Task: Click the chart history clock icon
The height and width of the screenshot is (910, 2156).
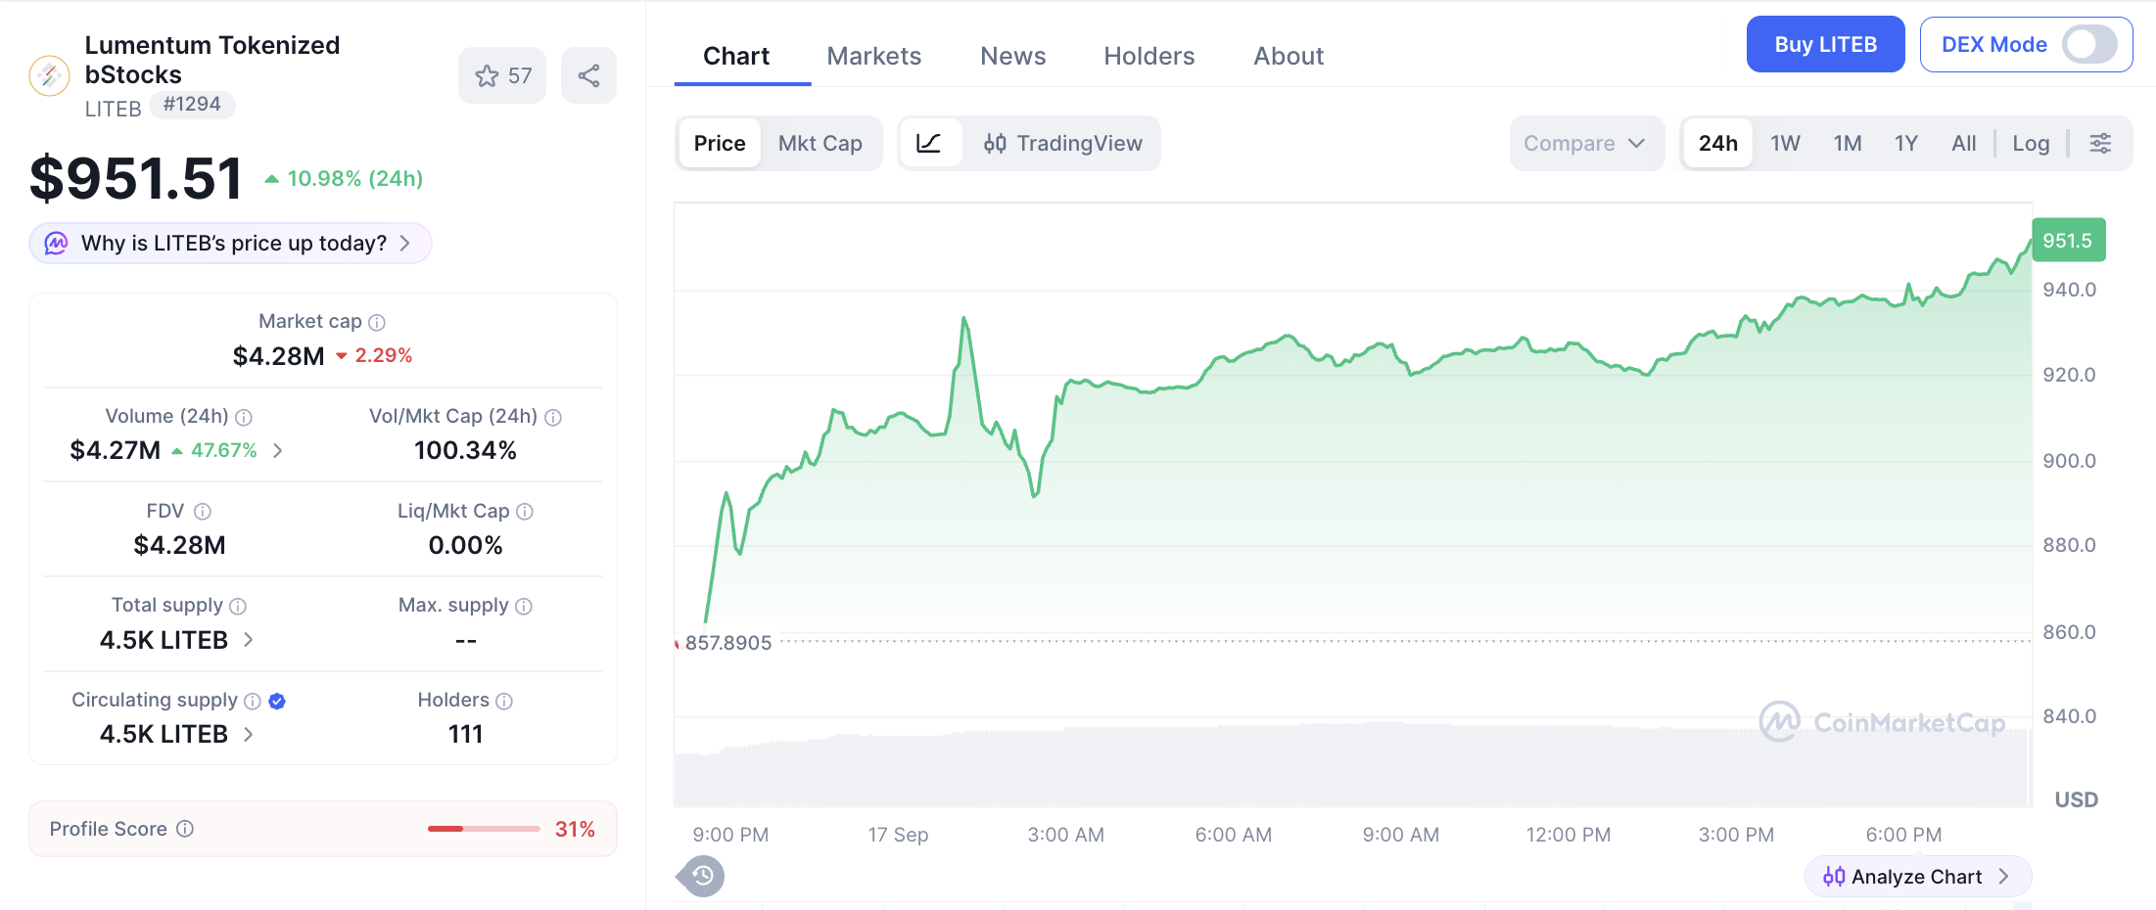Action: pos(703,876)
